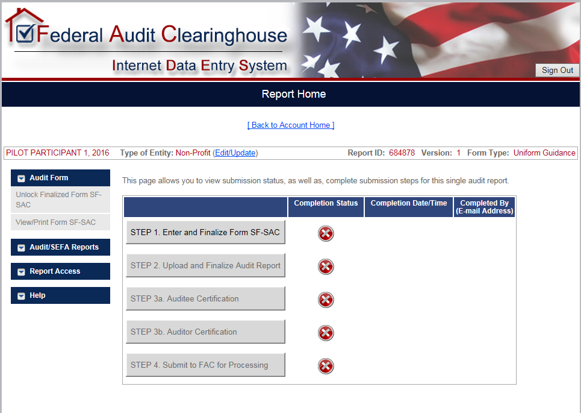Click the red X status icon for STEP 2

click(x=326, y=266)
